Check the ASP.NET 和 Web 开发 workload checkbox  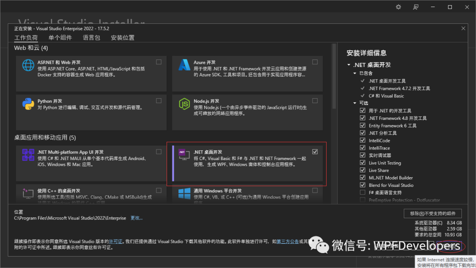point(159,62)
